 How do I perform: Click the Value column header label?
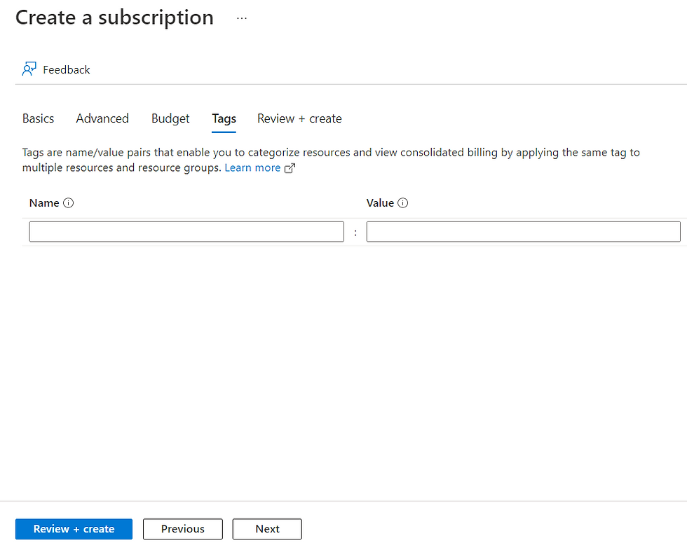[380, 203]
